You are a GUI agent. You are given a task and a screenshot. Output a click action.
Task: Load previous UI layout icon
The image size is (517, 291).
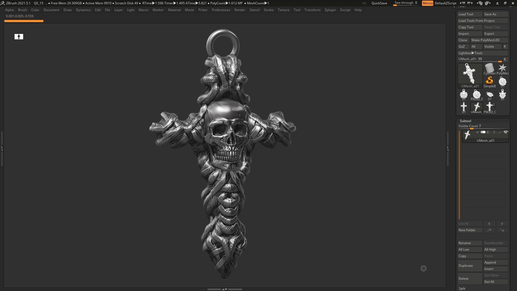click(480, 3)
